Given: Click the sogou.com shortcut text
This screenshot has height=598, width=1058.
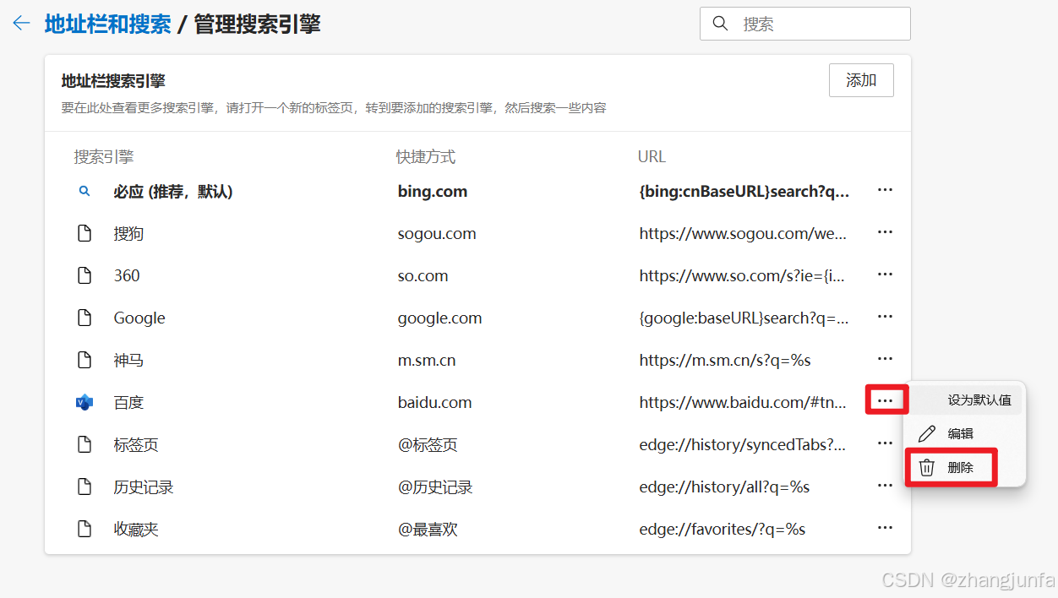Looking at the screenshot, I should 437,234.
